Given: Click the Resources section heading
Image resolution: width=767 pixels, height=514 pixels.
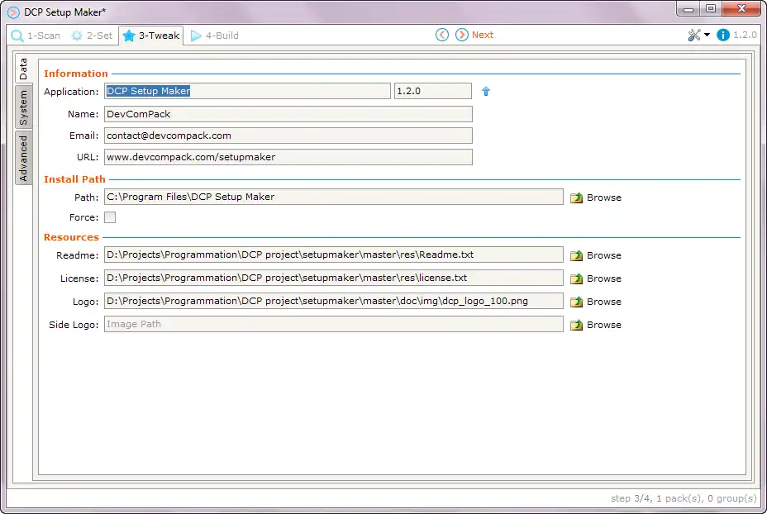Looking at the screenshot, I should click(x=71, y=237).
